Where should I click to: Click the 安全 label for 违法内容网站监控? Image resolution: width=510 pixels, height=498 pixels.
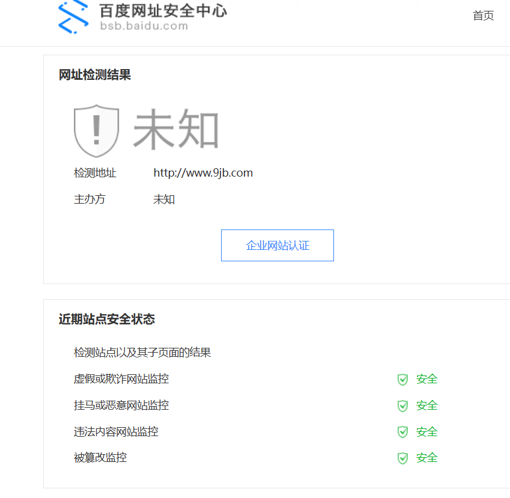(x=426, y=431)
